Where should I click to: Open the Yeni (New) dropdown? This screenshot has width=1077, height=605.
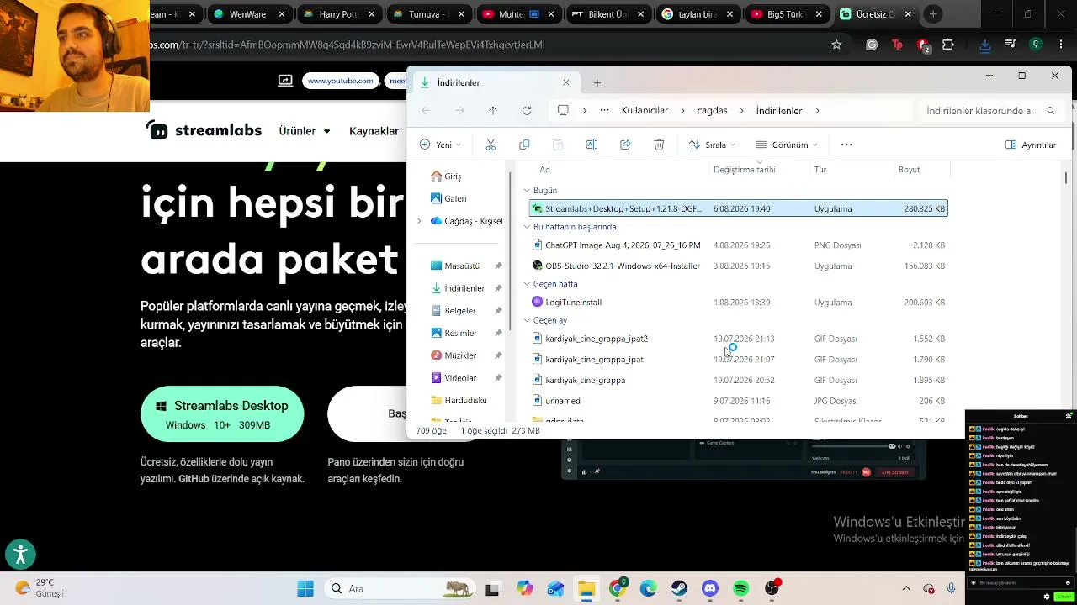click(x=440, y=145)
